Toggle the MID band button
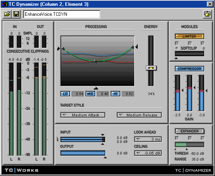The image size is (215, 176). pyautogui.click(x=90, y=94)
